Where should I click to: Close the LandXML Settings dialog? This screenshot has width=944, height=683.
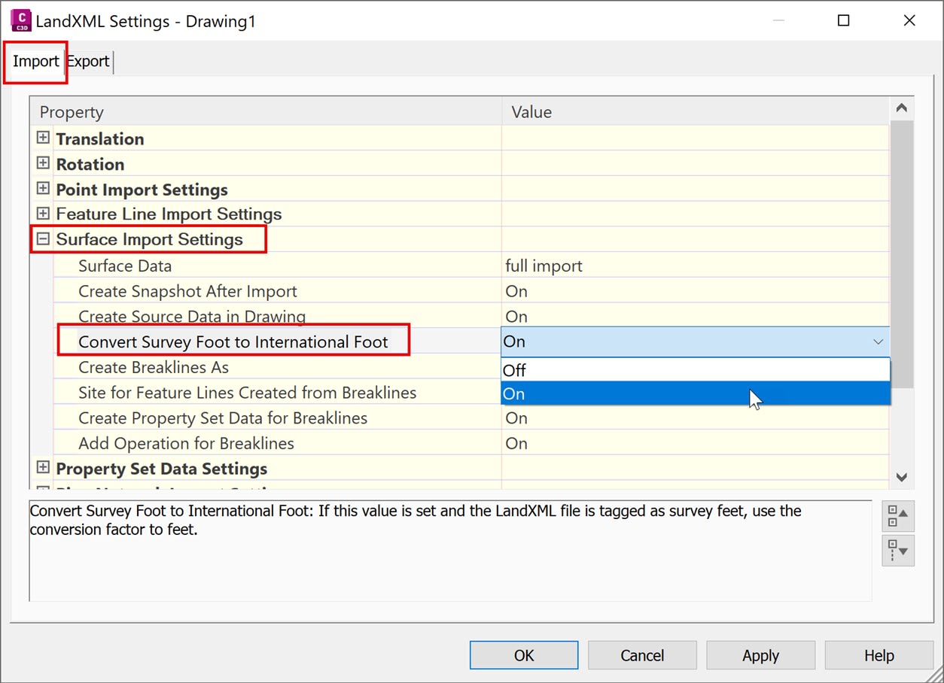tap(909, 20)
